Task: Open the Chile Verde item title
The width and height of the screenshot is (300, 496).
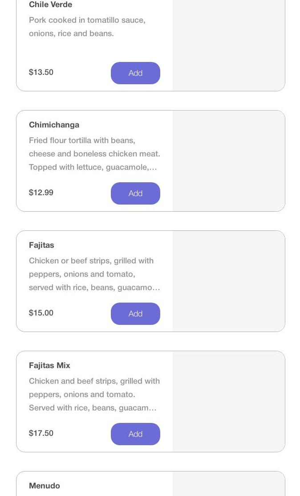Action: pos(50,4)
